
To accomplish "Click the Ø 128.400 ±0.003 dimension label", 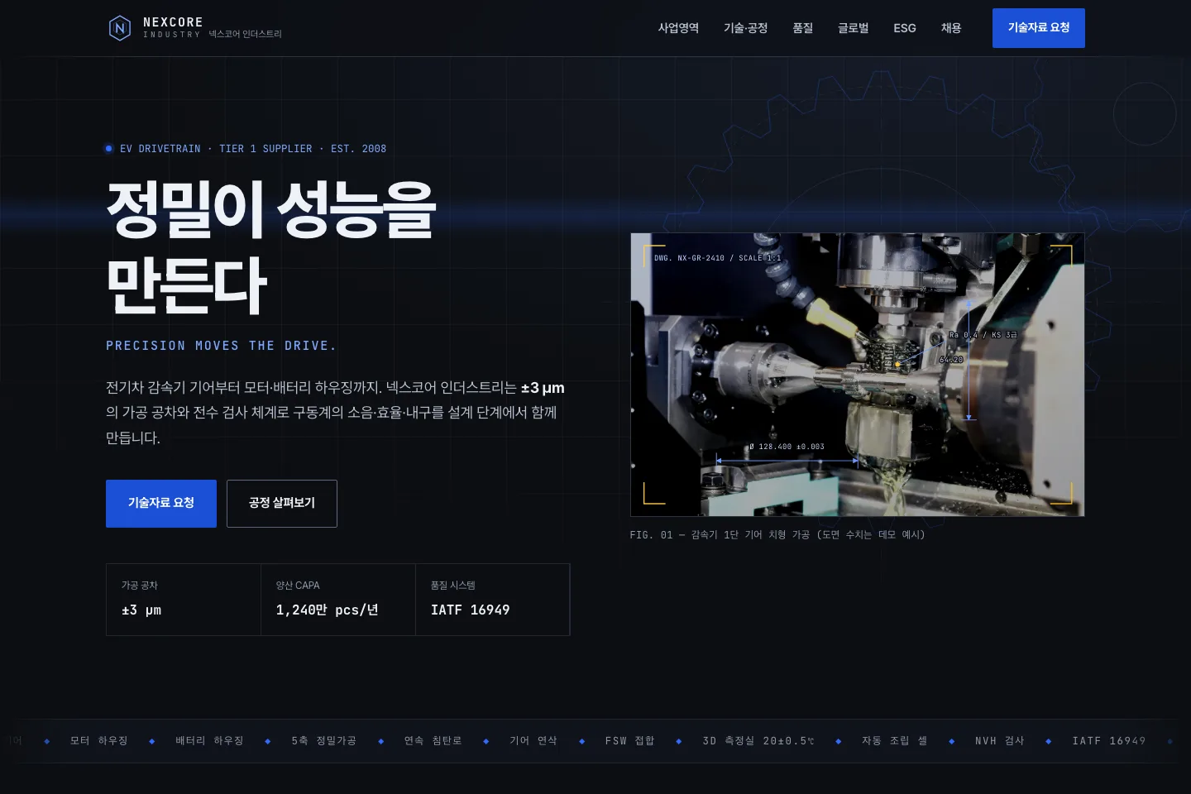I will [787, 447].
